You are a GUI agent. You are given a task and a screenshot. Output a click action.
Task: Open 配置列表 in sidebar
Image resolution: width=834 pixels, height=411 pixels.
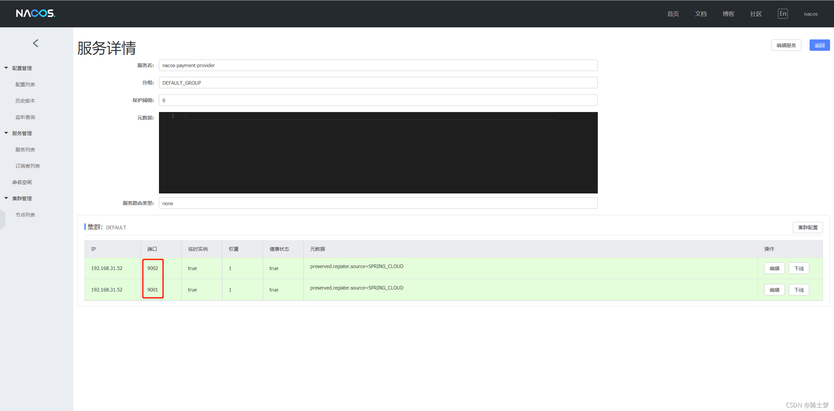[x=25, y=84]
